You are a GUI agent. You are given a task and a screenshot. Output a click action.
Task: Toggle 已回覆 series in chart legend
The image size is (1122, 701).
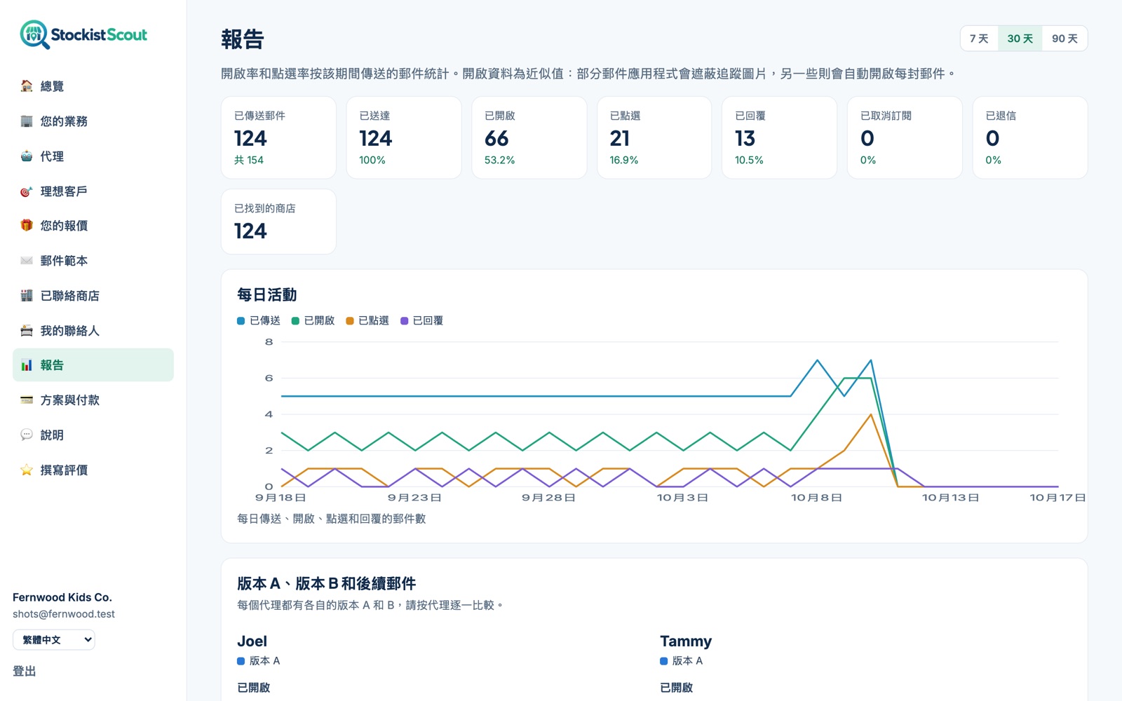[421, 320]
